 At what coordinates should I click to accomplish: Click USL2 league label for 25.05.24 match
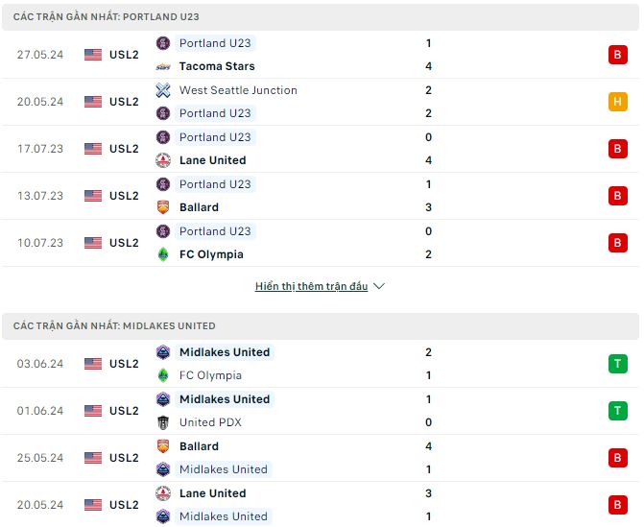(124, 458)
